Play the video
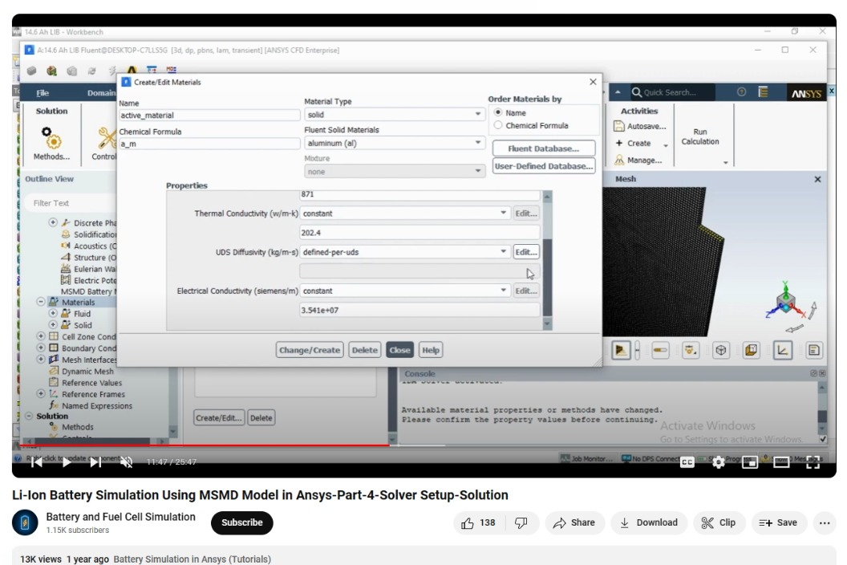 pyautogui.click(x=66, y=461)
